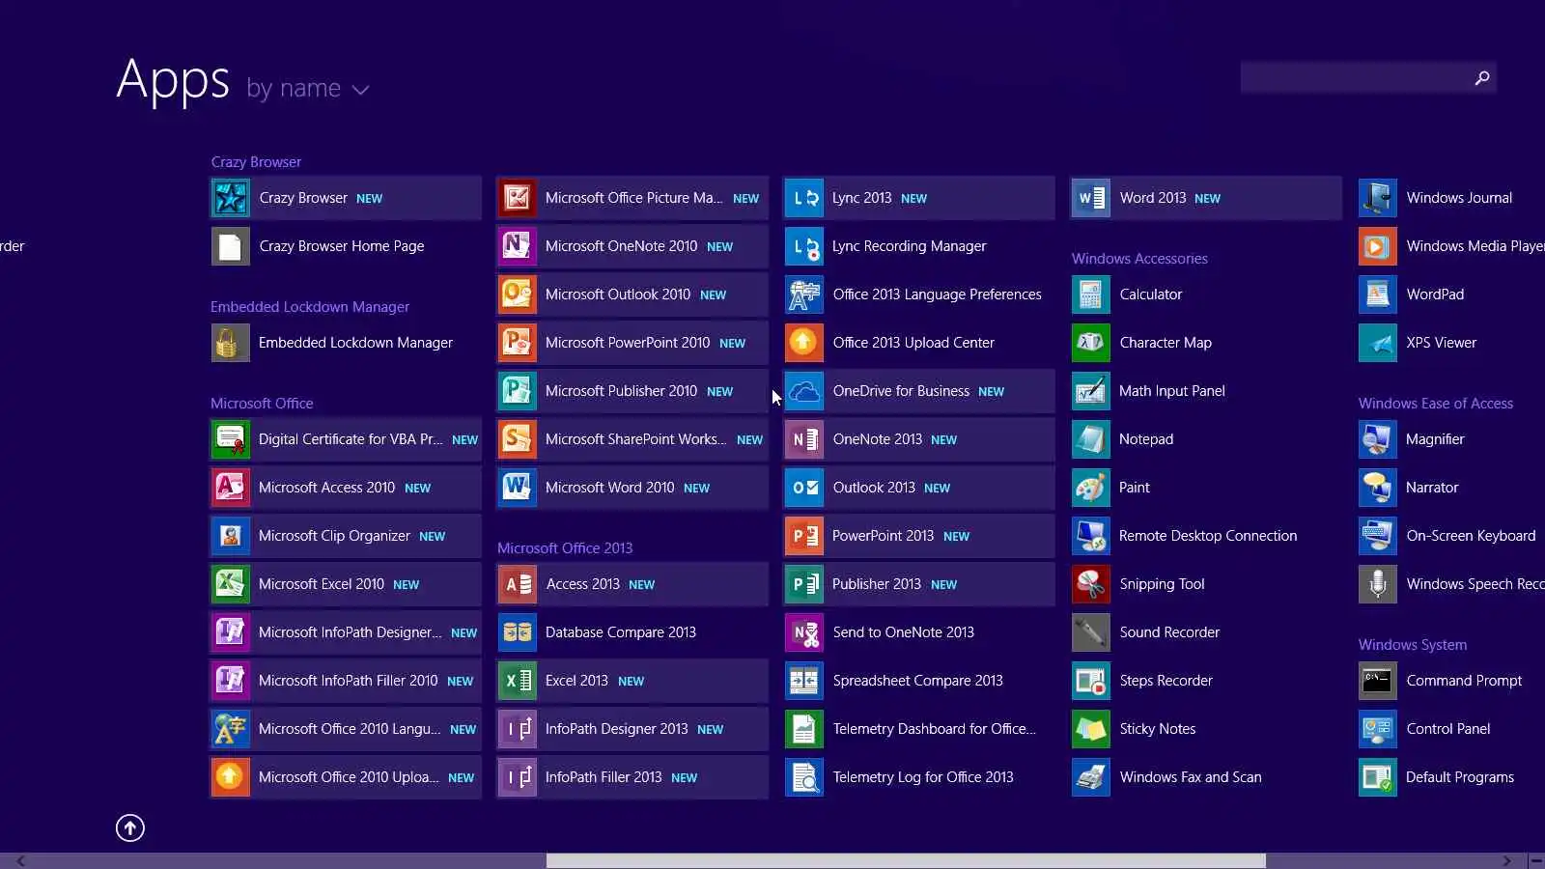This screenshot has height=869, width=1545.
Task: Open the Calculator icon
Action: pyautogui.click(x=1090, y=294)
